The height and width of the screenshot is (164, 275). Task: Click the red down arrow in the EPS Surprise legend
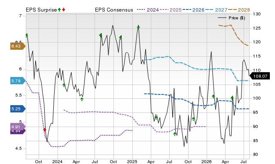pos(64,10)
